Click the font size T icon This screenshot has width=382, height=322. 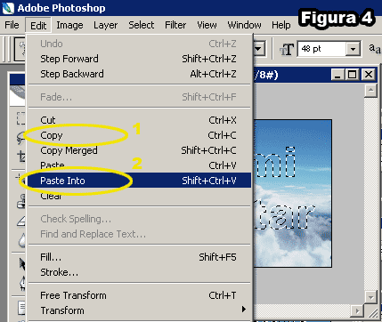pyautogui.click(x=287, y=50)
